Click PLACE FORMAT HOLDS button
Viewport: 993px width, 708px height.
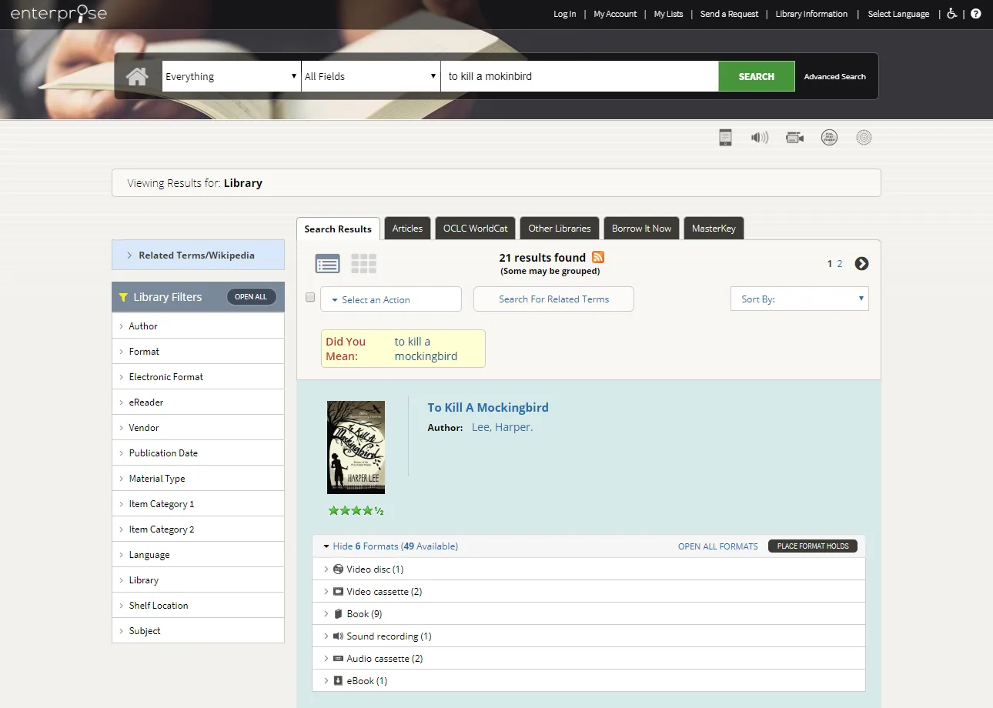click(x=813, y=546)
